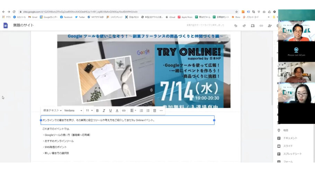Screen dimensions: 315x177
Task: Click the left resize handle of the text box
Action: coord(41,120)
